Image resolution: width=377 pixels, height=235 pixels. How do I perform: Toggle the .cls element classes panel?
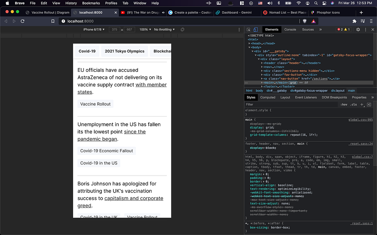[353, 105]
